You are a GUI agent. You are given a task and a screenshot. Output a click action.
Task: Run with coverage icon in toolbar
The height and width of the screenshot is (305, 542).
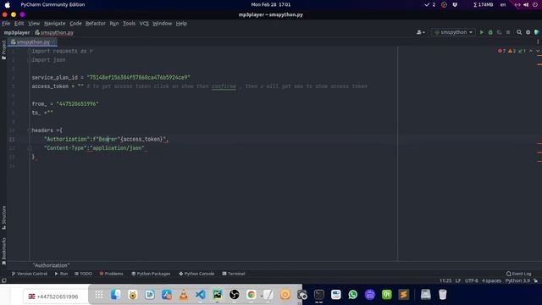click(x=499, y=32)
